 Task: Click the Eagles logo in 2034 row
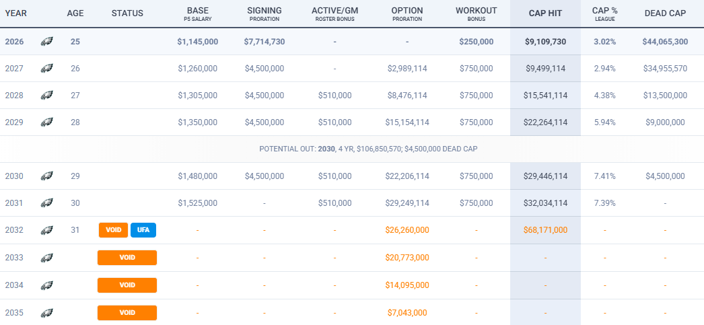(x=46, y=285)
